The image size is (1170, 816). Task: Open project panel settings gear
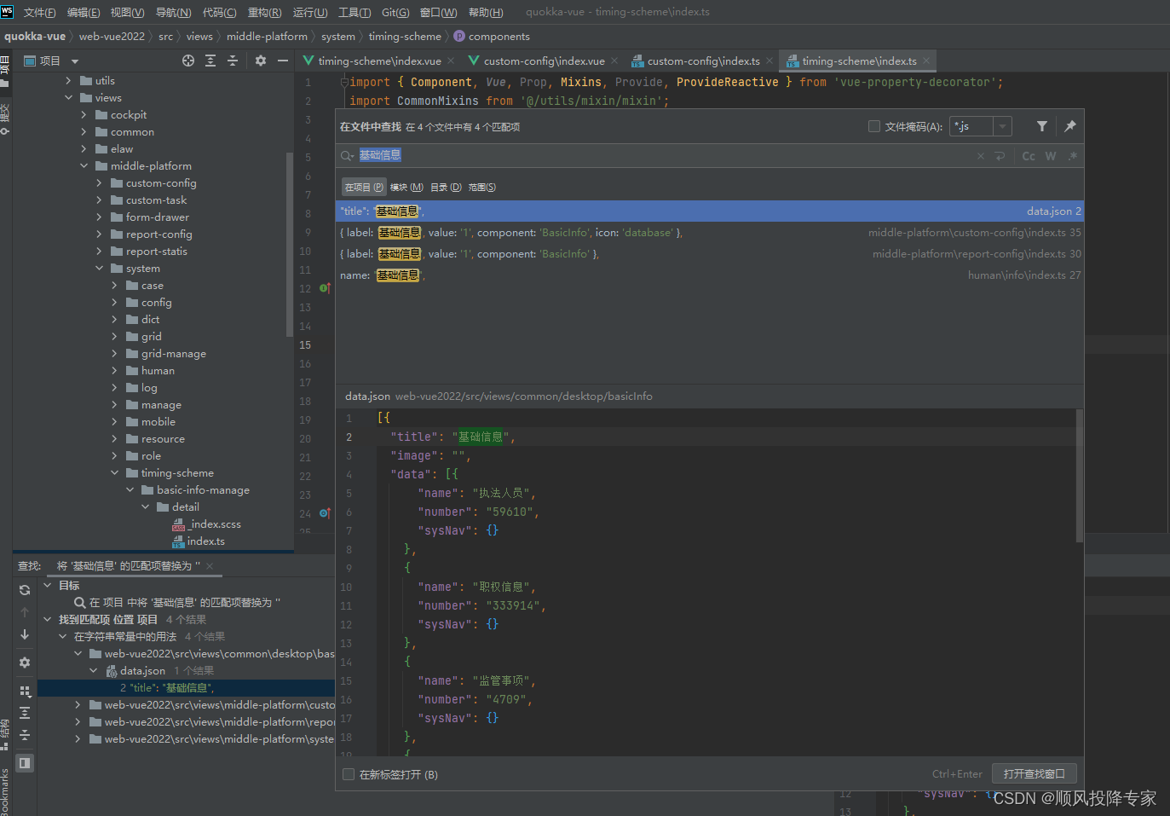(261, 61)
